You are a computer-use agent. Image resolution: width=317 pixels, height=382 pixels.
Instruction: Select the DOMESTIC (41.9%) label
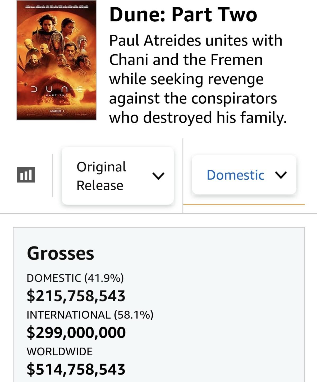(x=75, y=278)
